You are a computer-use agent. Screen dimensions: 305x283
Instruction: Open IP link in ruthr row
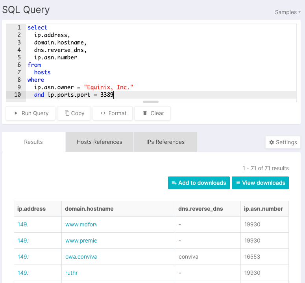click(23, 273)
